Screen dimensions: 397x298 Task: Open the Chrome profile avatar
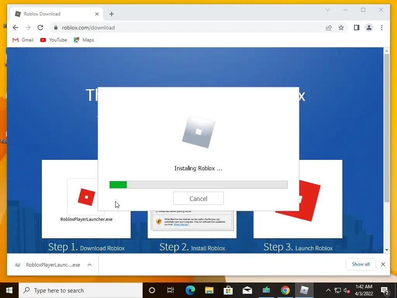tap(369, 28)
